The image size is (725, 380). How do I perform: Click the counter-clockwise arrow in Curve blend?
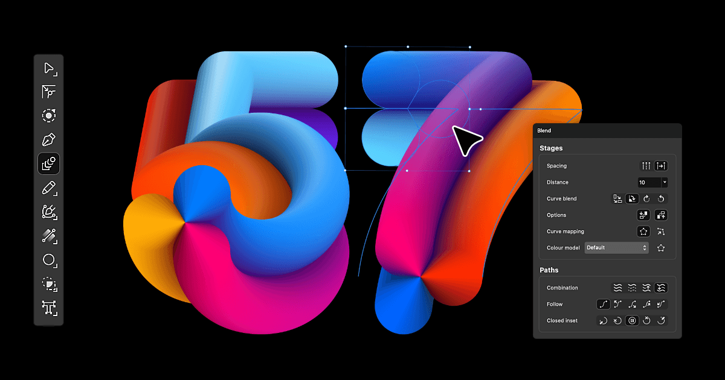tap(661, 198)
